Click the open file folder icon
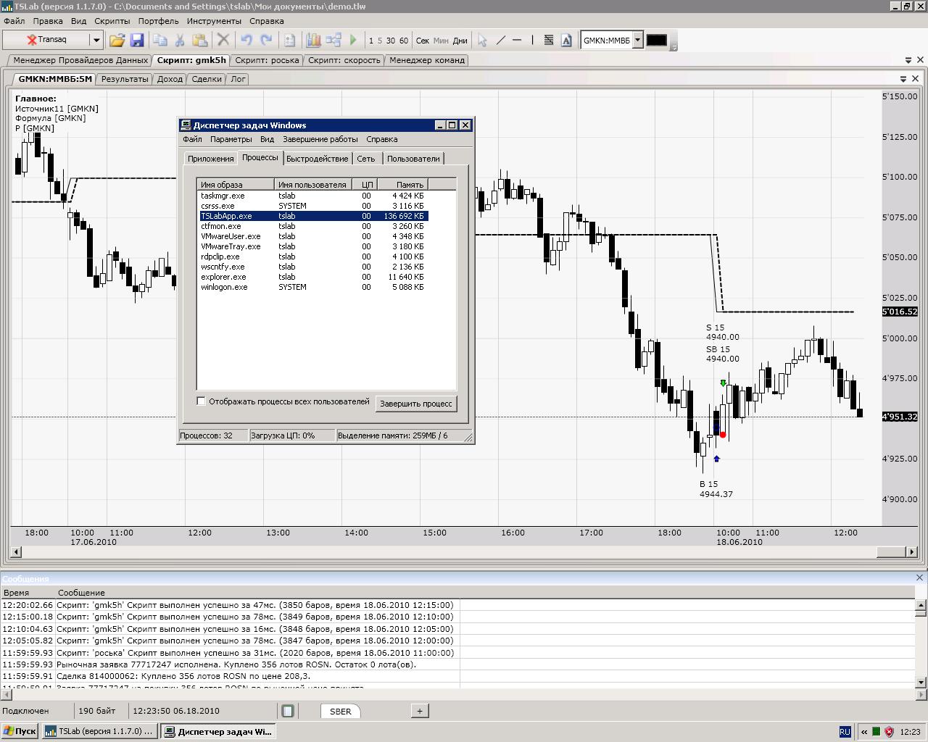 point(117,41)
